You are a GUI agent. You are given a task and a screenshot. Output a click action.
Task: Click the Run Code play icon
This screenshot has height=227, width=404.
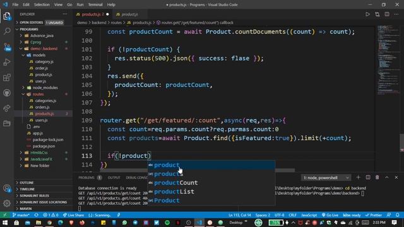coord(367,15)
